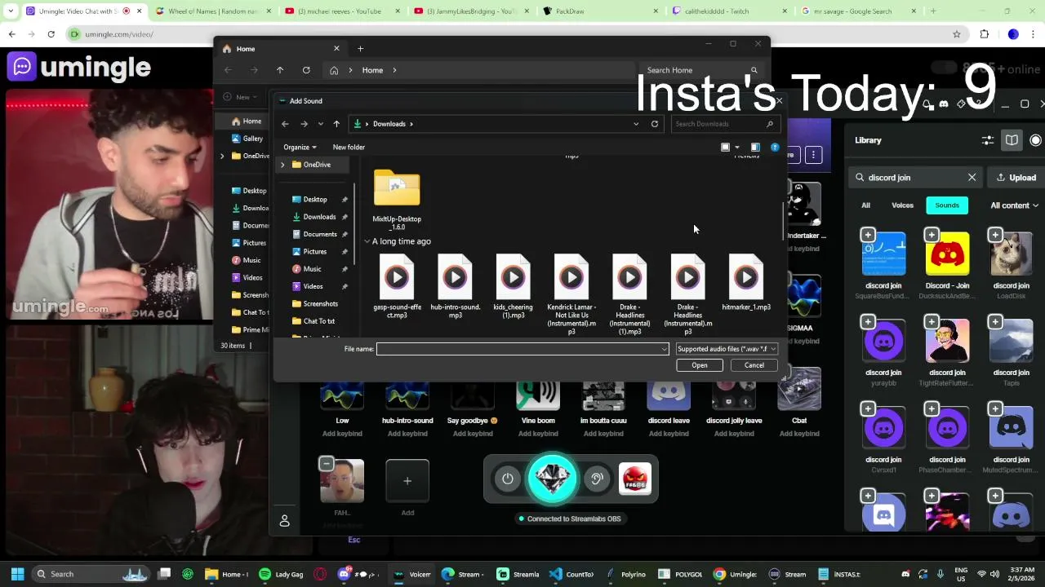The height and width of the screenshot is (587, 1045).
Task: Select Kendrick Lamar - Not Like Us instrumental file
Action: (571, 295)
